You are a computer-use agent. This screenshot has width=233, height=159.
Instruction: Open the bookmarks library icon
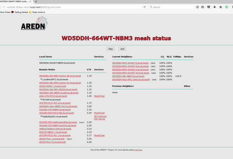203,7
